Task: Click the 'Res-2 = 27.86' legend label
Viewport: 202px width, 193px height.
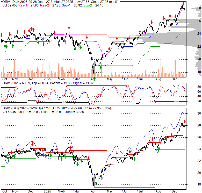Action: [x=51, y=5]
